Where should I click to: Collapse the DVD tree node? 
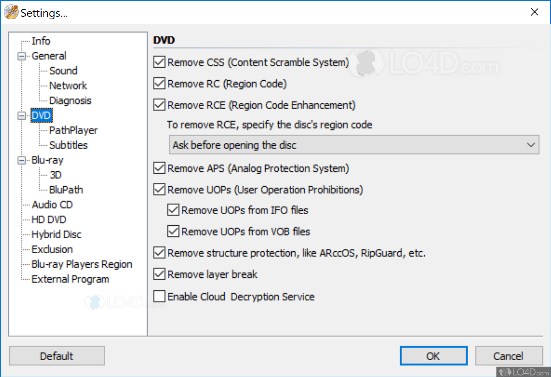click(x=22, y=116)
